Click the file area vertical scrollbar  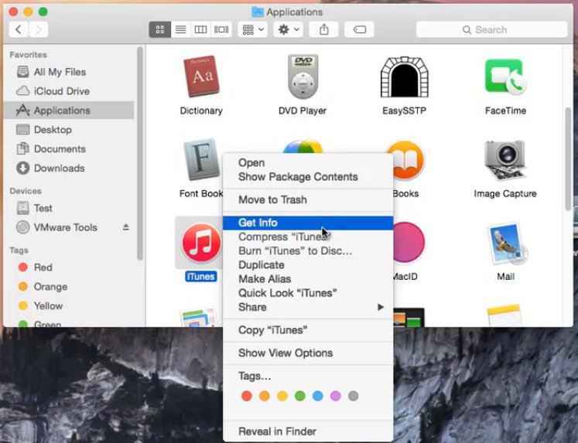tap(569, 159)
